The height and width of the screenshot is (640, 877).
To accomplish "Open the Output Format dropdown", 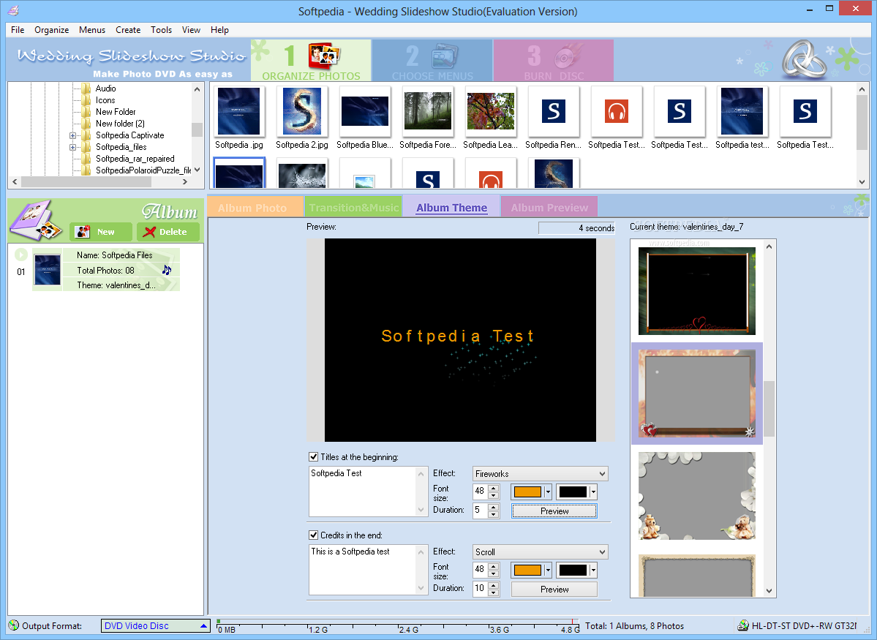I will [x=156, y=626].
